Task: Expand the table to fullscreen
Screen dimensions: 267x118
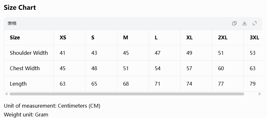Action: pyautogui.click(x=255, y=23)
